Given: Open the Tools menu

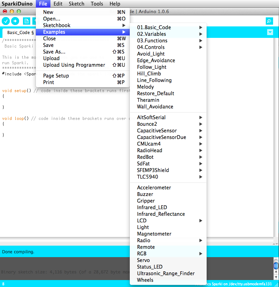Looking at the screenshot, I should point(97,4).
